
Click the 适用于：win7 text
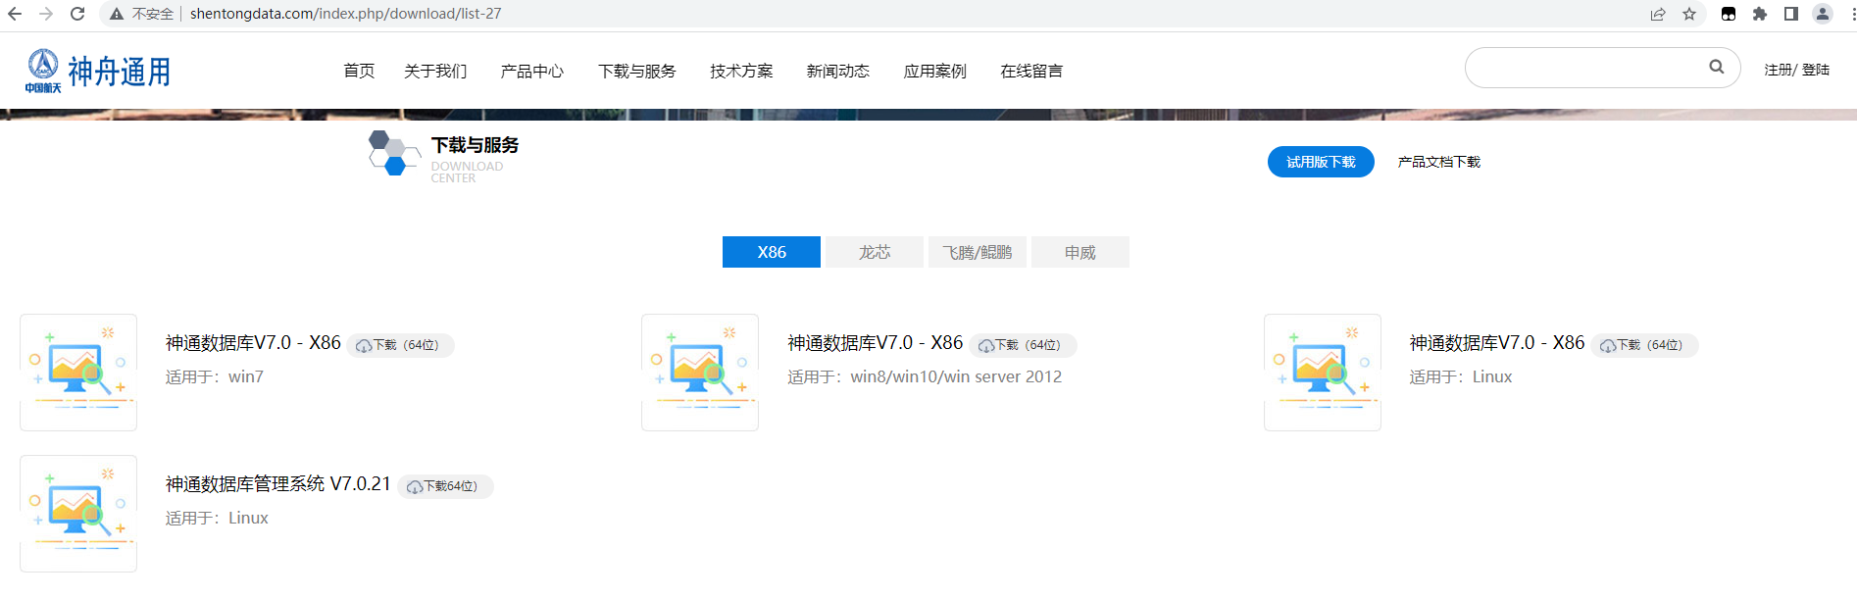click(x=215, y=376)
